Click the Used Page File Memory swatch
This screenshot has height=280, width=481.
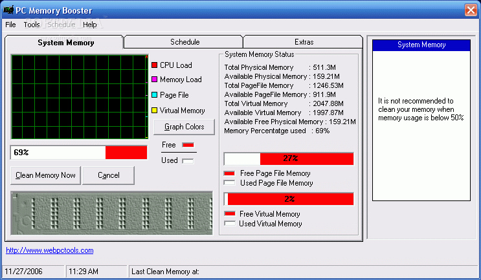[229, 183]
